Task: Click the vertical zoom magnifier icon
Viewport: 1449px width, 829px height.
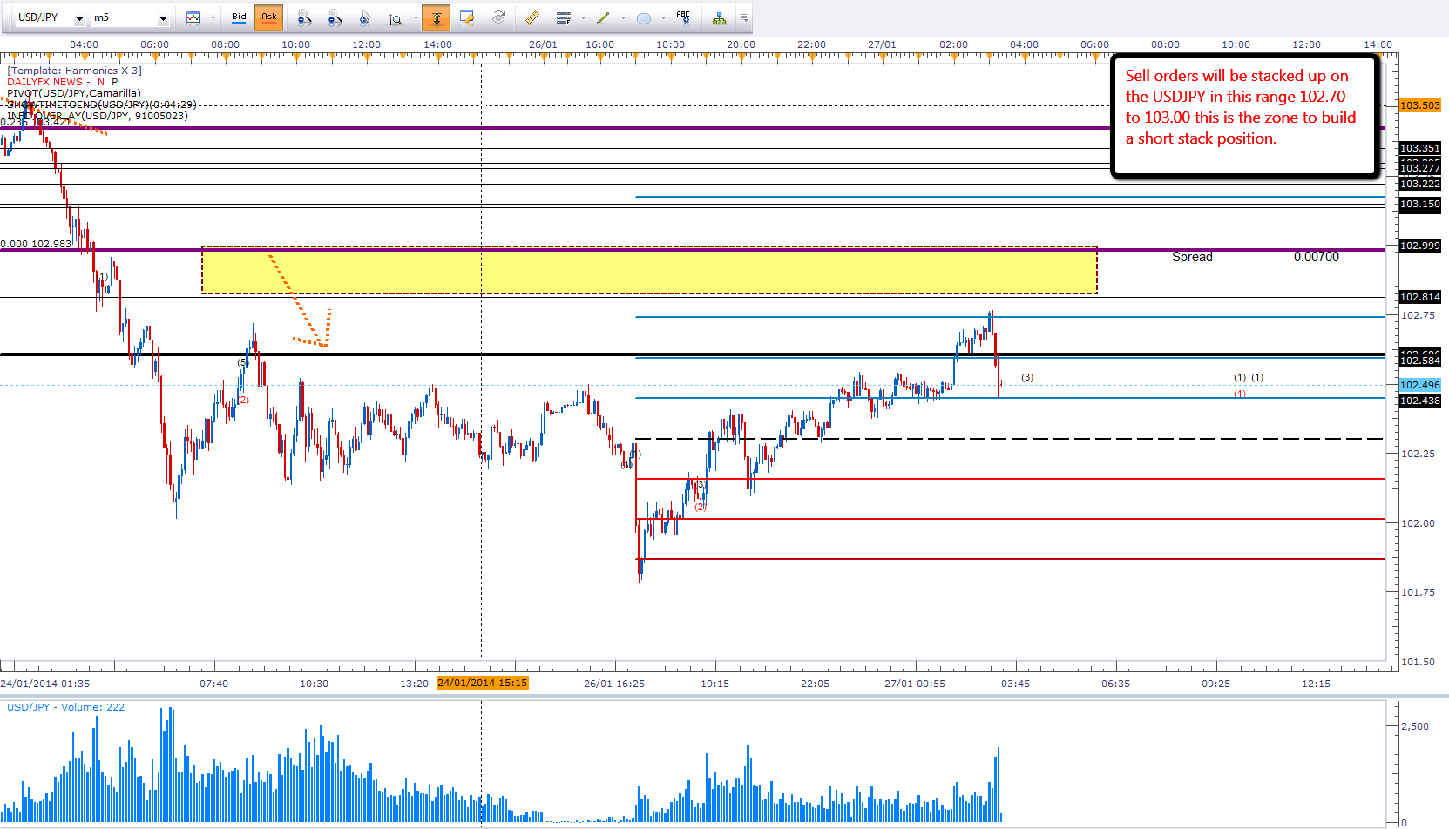Action: click(x=396, y=18)
